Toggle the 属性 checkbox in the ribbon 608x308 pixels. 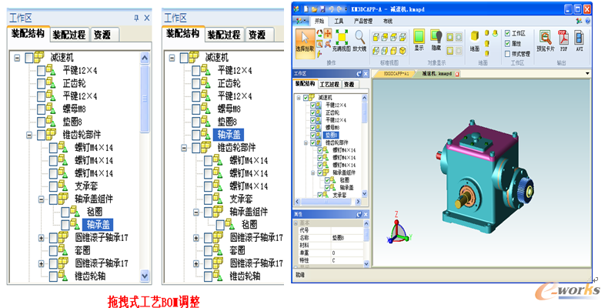coord(506,44)
